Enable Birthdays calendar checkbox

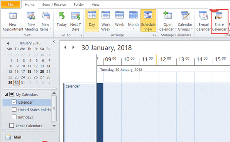14,117
